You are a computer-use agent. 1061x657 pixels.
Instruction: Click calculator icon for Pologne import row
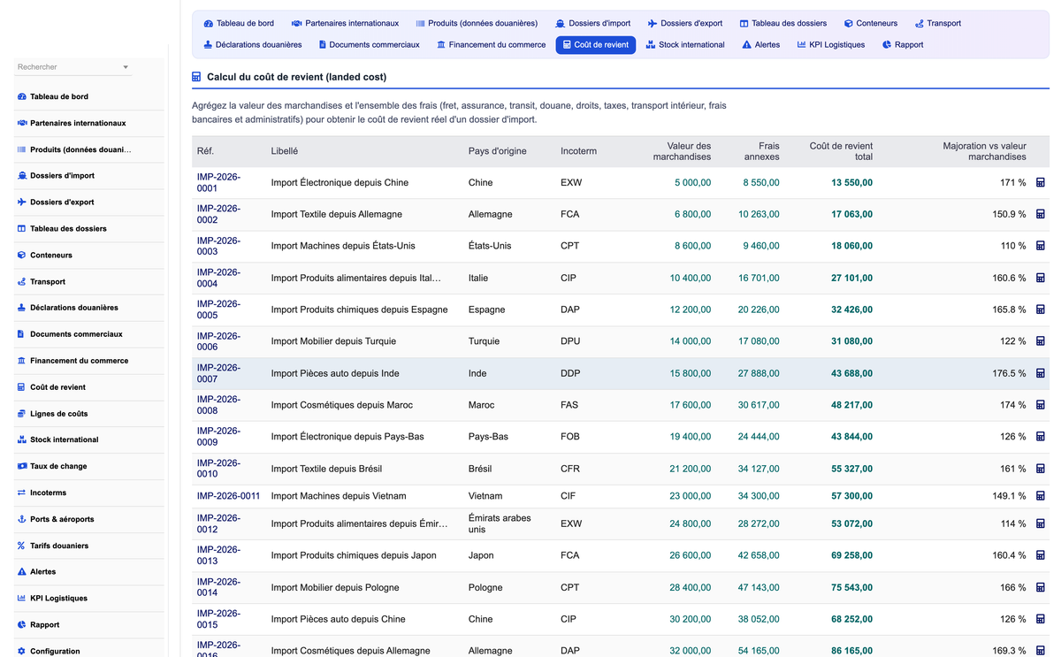click(x=1041, y=587)
